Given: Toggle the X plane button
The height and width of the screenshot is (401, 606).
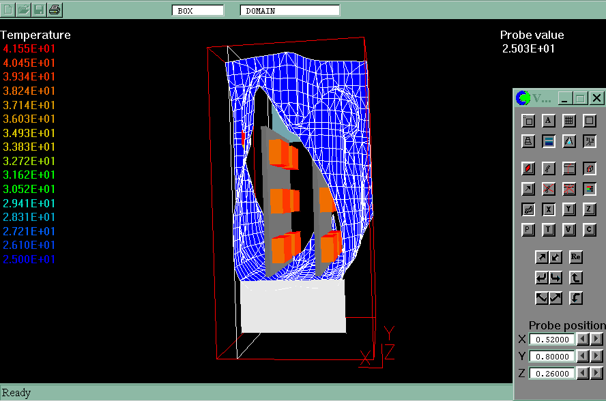Looking at the screenshot, I should click(x=549, y=209).
